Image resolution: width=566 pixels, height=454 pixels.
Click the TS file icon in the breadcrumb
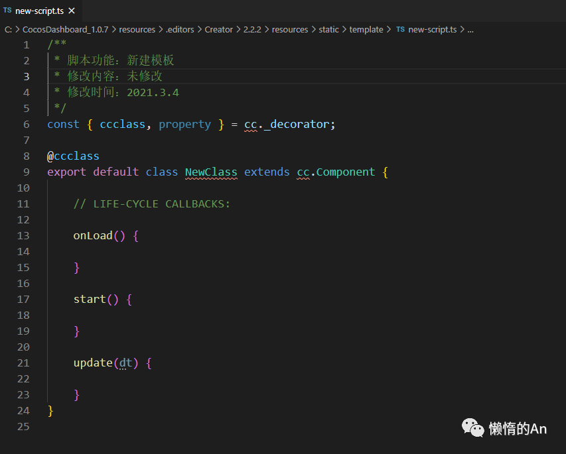point(400,30)
